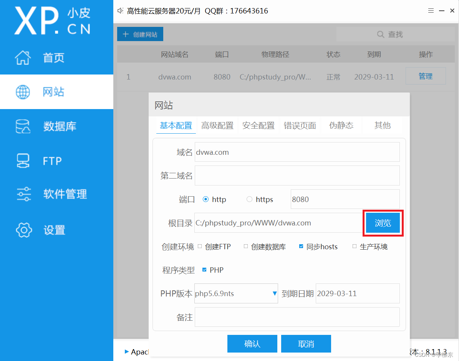Click dvwa.com in the website list
The width and height of the screenshot is (459, 361).
(174, 77)
